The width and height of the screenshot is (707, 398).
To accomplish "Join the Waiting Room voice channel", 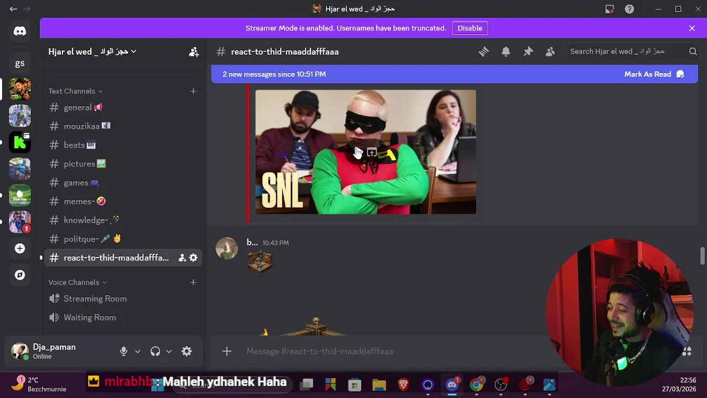I will tap(123, 317).
